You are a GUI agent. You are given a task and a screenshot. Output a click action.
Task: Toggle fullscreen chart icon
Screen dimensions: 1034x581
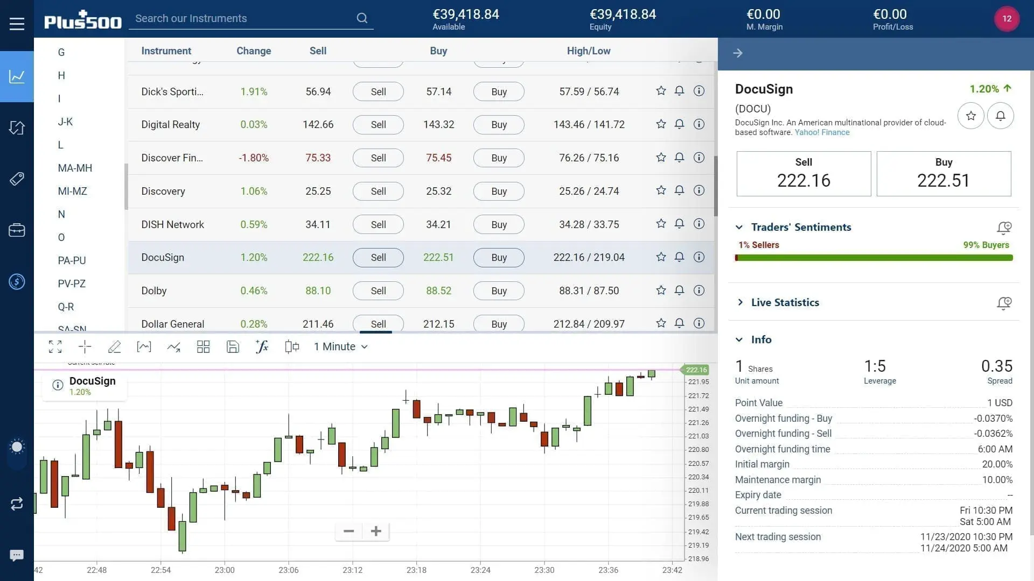pyautogui.click(x=55, y=347)
